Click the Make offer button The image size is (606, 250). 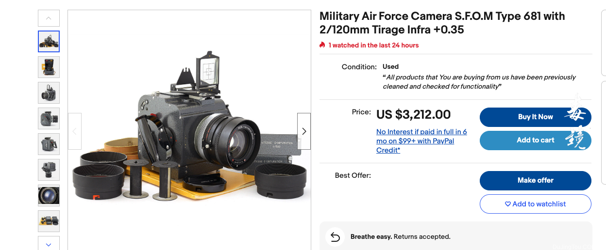(536, 180)
